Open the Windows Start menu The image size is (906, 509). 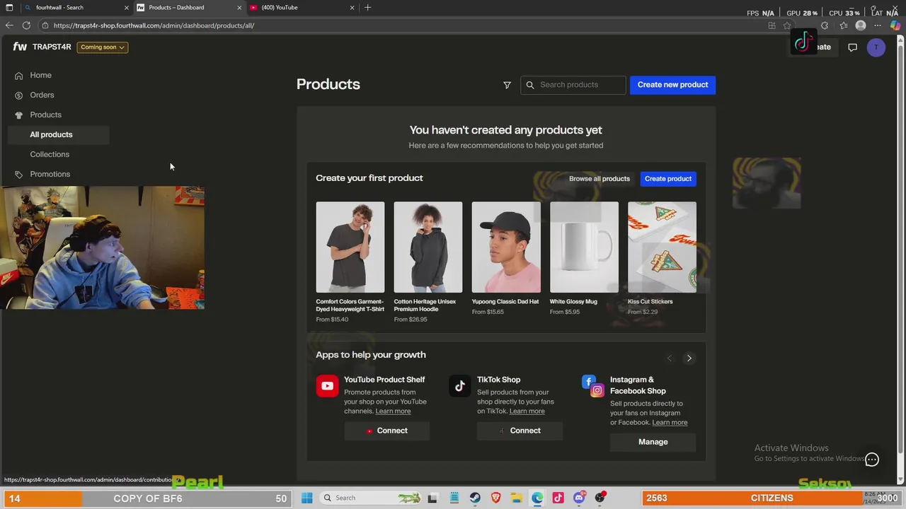pyautogui.click(x=306, y=498)
